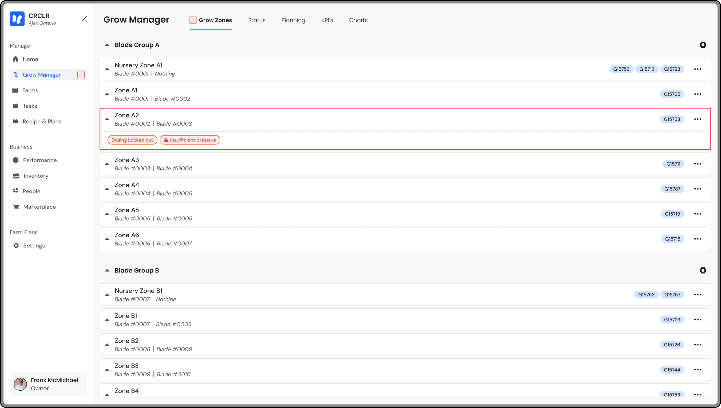This screenshot has width=721, height=408.
Task: Click the Dosing Locked out badge
Action: point(132,140)
